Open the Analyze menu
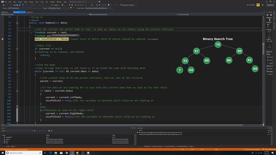This screenshot has width=276, height=155. pyautogui.click(x=52, y=2)
